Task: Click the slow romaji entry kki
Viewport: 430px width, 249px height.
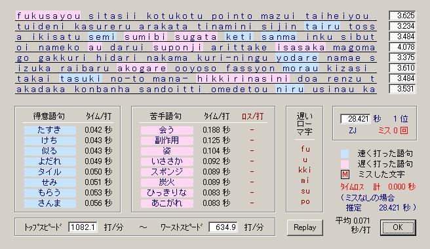Action: point(305,170)
